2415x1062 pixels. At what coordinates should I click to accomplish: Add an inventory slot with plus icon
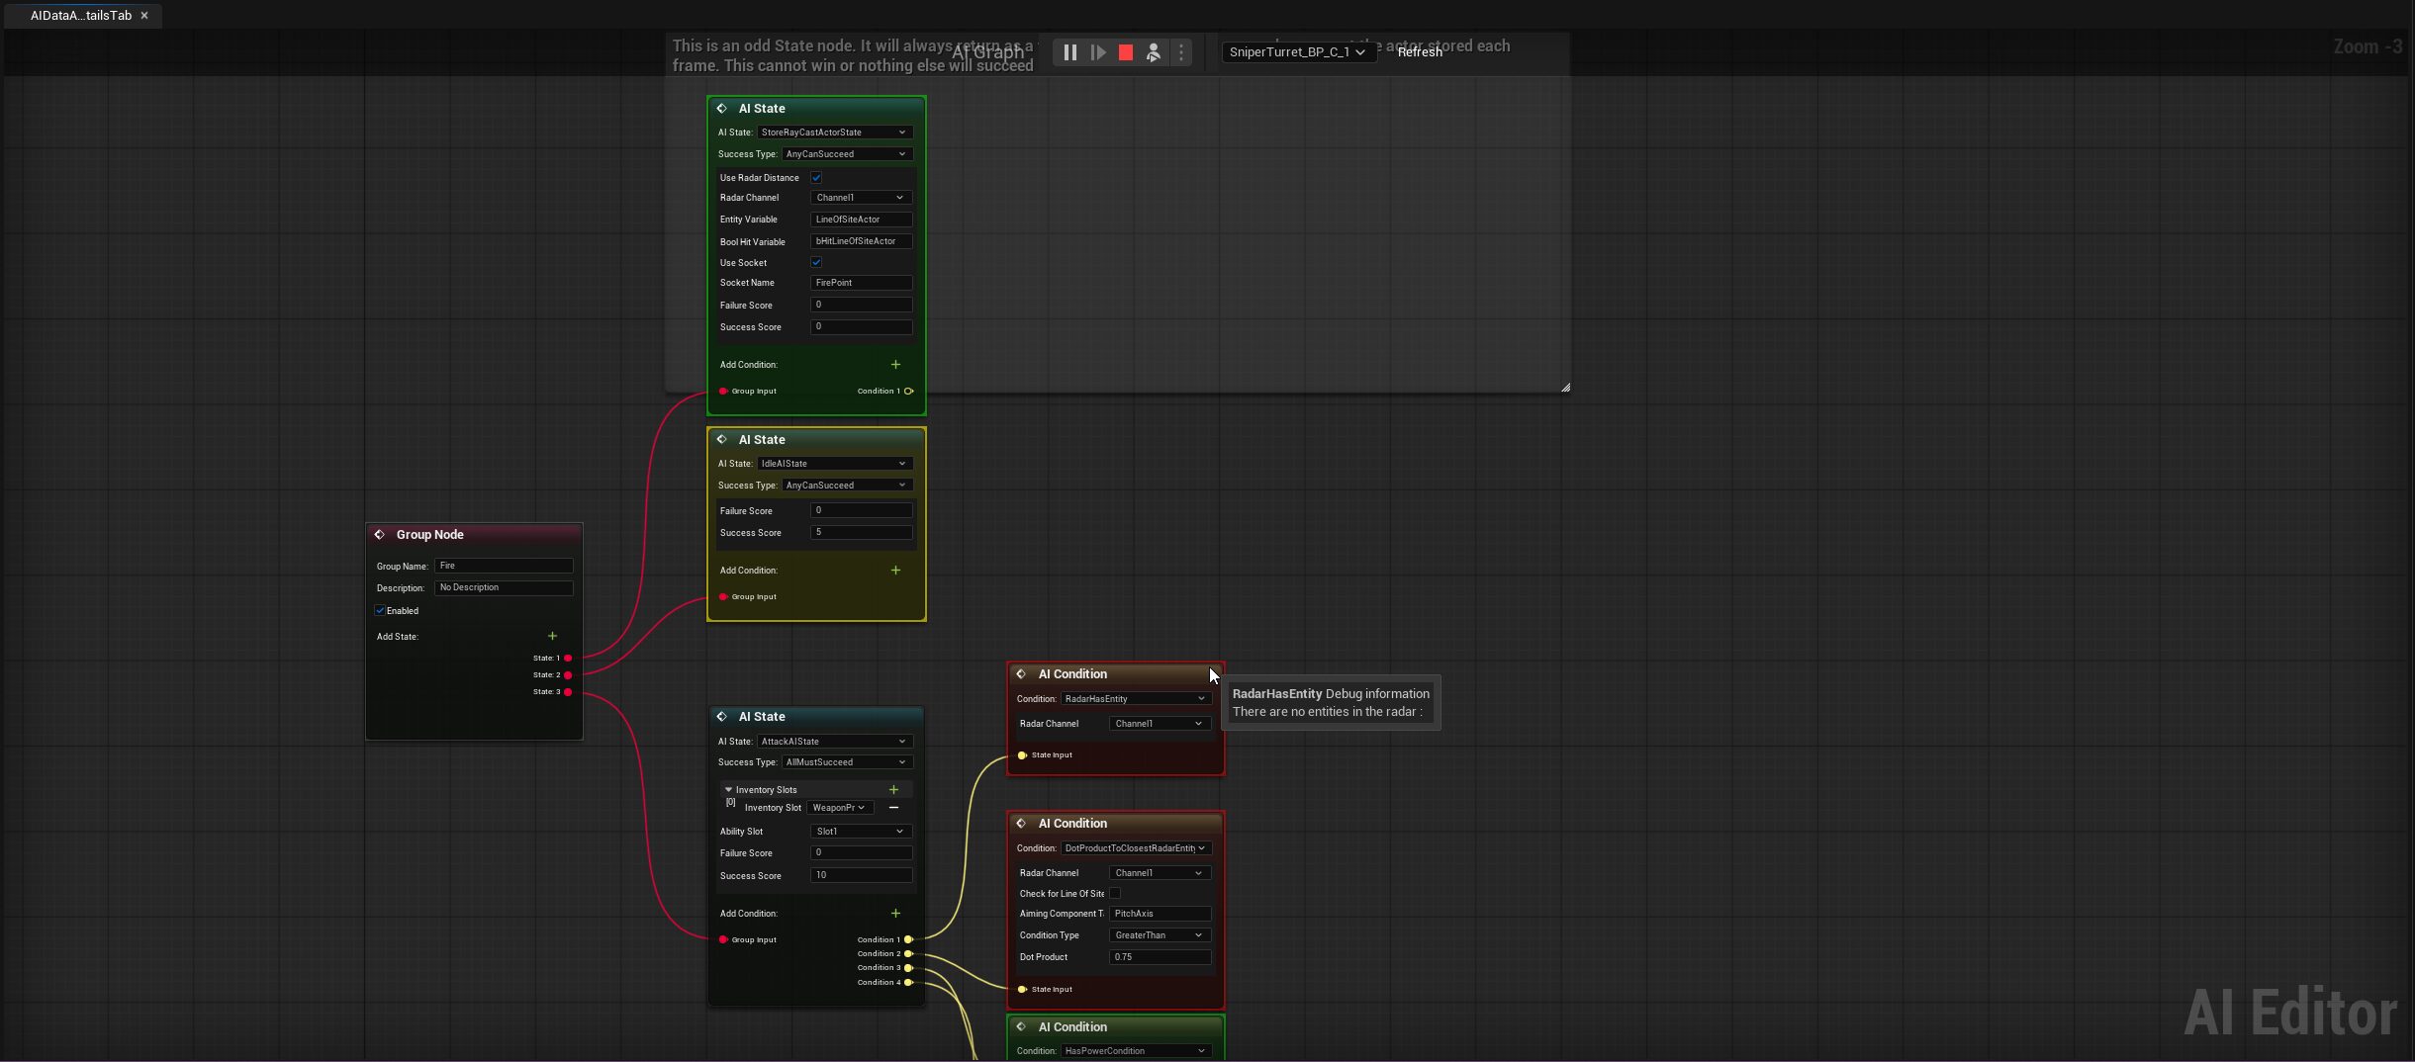pos(893,790)
